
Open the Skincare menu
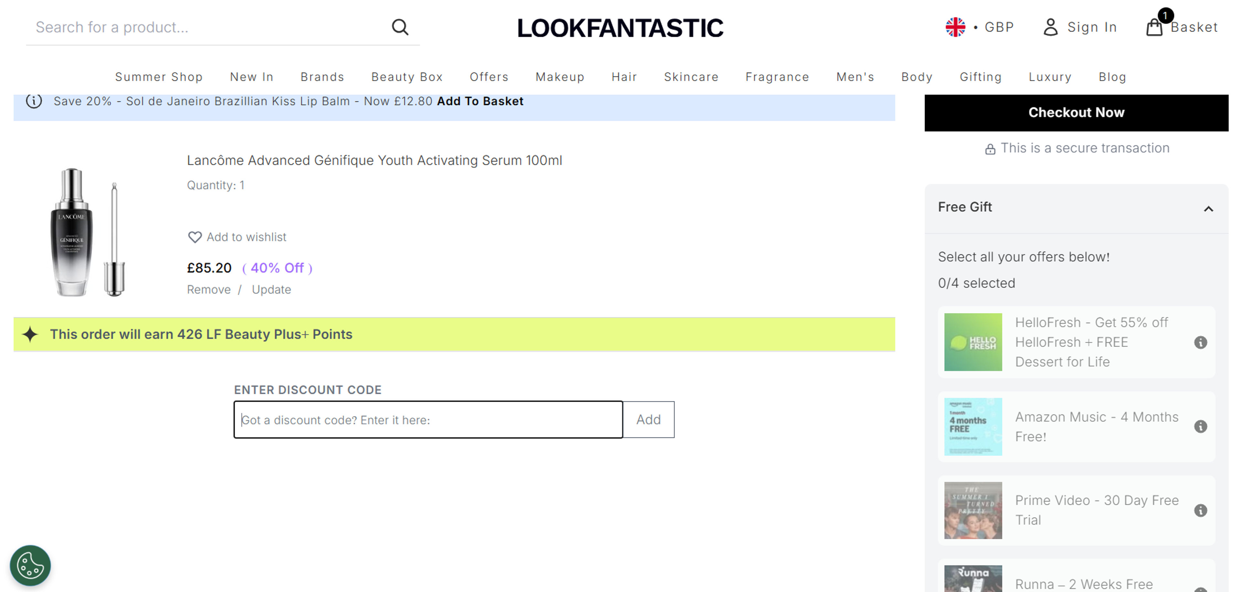[x=691, y=77]
